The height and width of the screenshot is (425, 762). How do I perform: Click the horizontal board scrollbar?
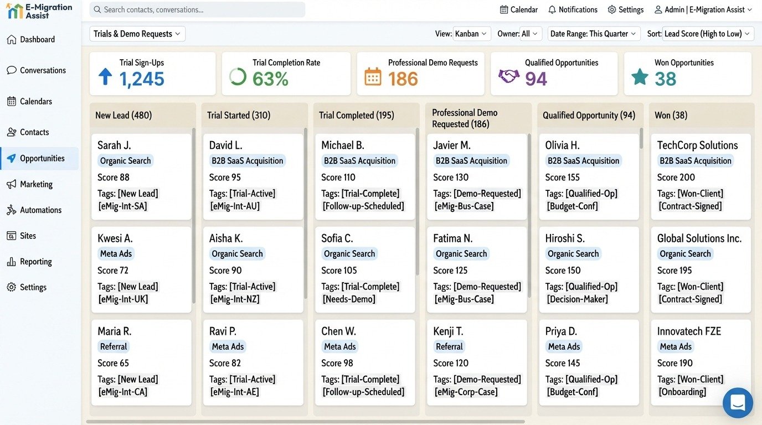coord(305,422)
